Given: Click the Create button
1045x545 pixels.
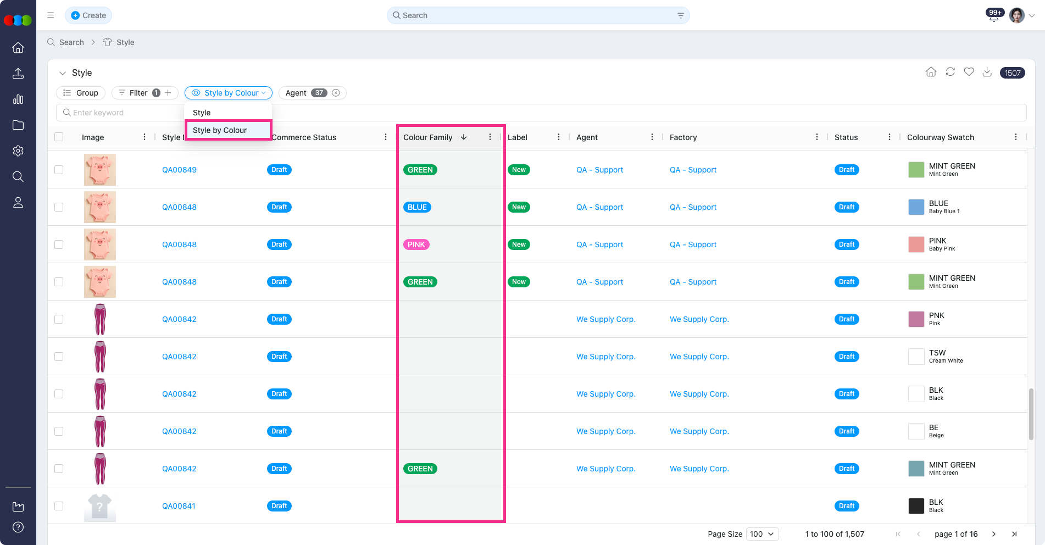Looking at the screenshot, I should click(x=88, y=15).
